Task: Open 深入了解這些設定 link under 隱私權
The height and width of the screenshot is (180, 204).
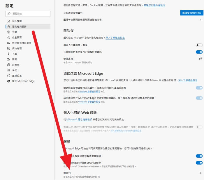Action: coord(115,38)
